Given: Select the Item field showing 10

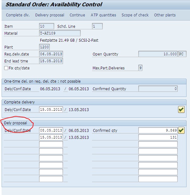Looking at the screenshot, I should pos(47,26).
